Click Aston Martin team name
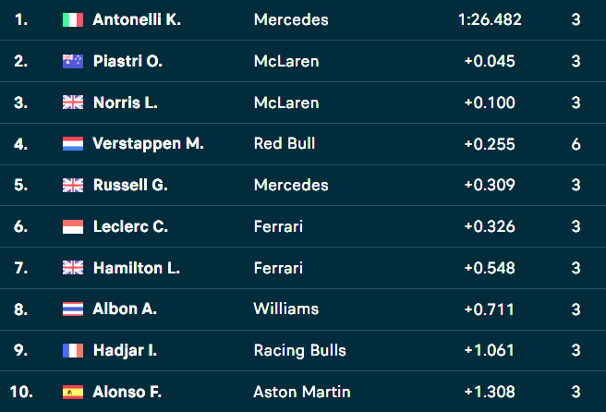 [302, 392]
